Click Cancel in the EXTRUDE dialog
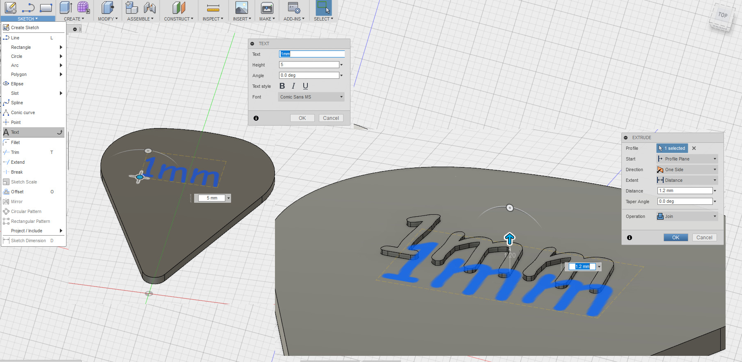 [704, 238]
